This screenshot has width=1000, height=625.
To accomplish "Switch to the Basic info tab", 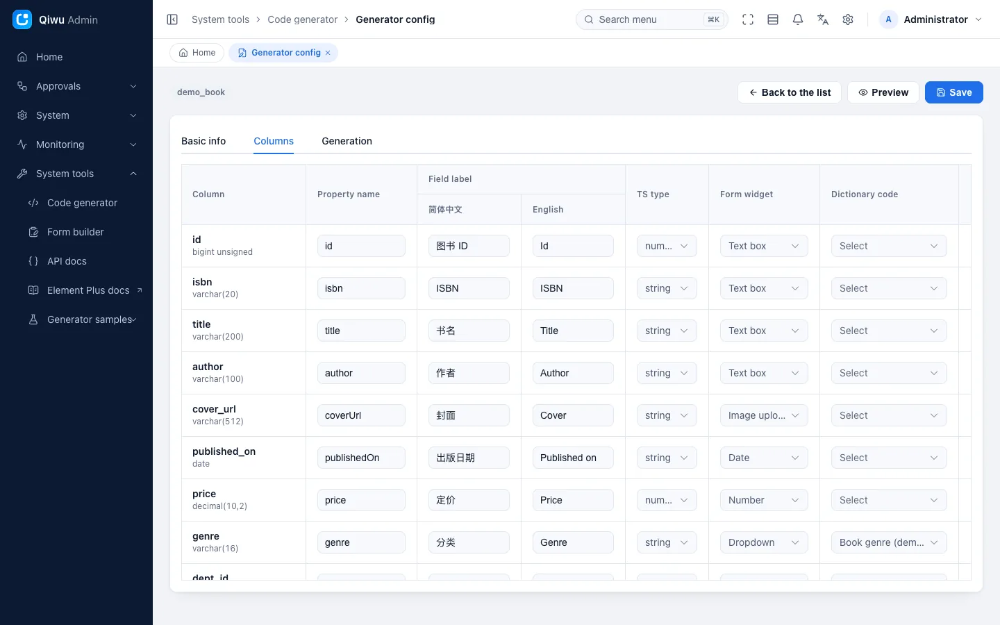I will 203,141.
